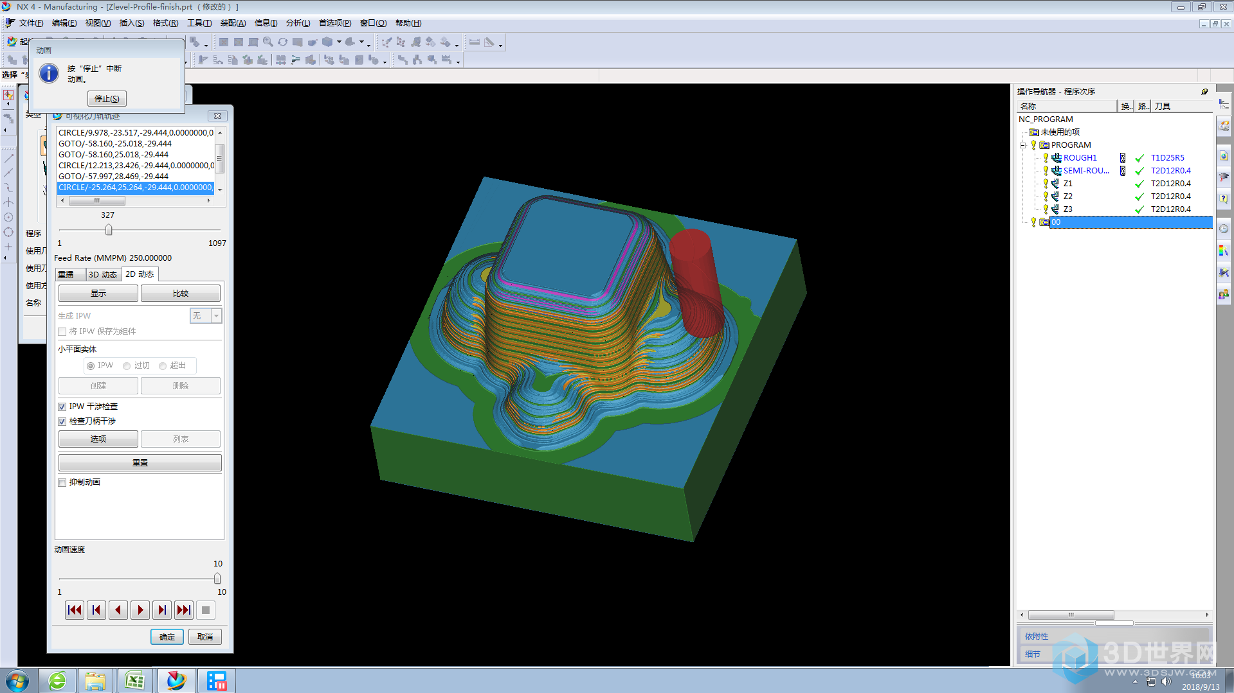Click the 显示 button

click(x=98, y=293)
